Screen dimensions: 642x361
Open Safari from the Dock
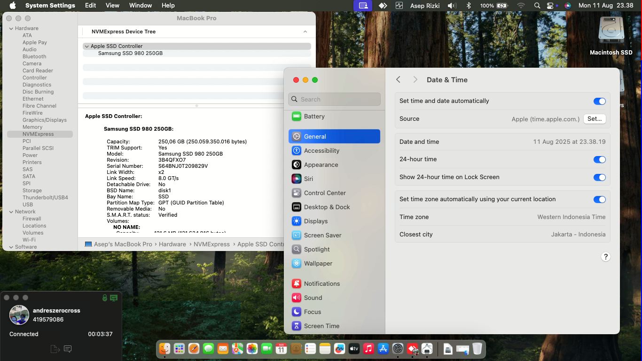[x=194, y=349]
